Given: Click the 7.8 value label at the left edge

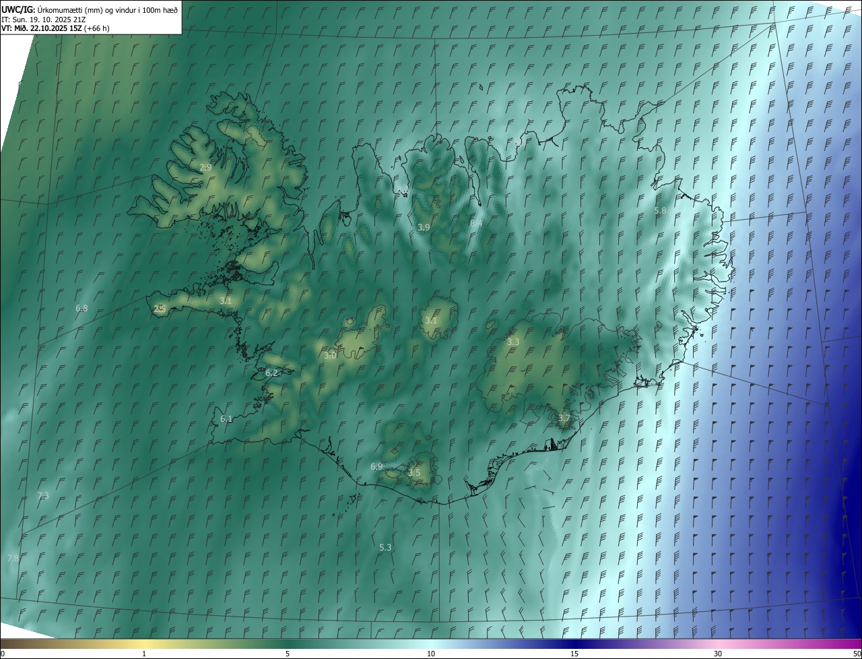Looking at the screenshot, I should pyautogui.click(x=13, y=559).
